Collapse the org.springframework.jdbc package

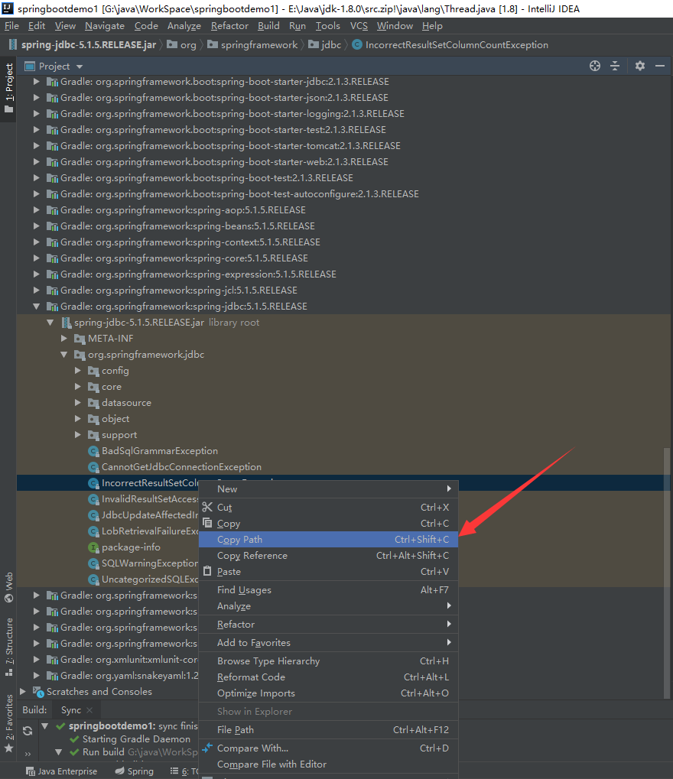pos(64,355)
